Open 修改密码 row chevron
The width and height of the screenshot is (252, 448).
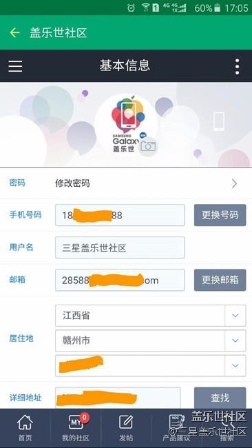tap(234, 183)
